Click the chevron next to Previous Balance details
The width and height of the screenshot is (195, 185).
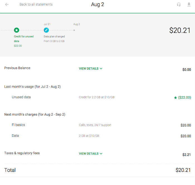point(101,69)
